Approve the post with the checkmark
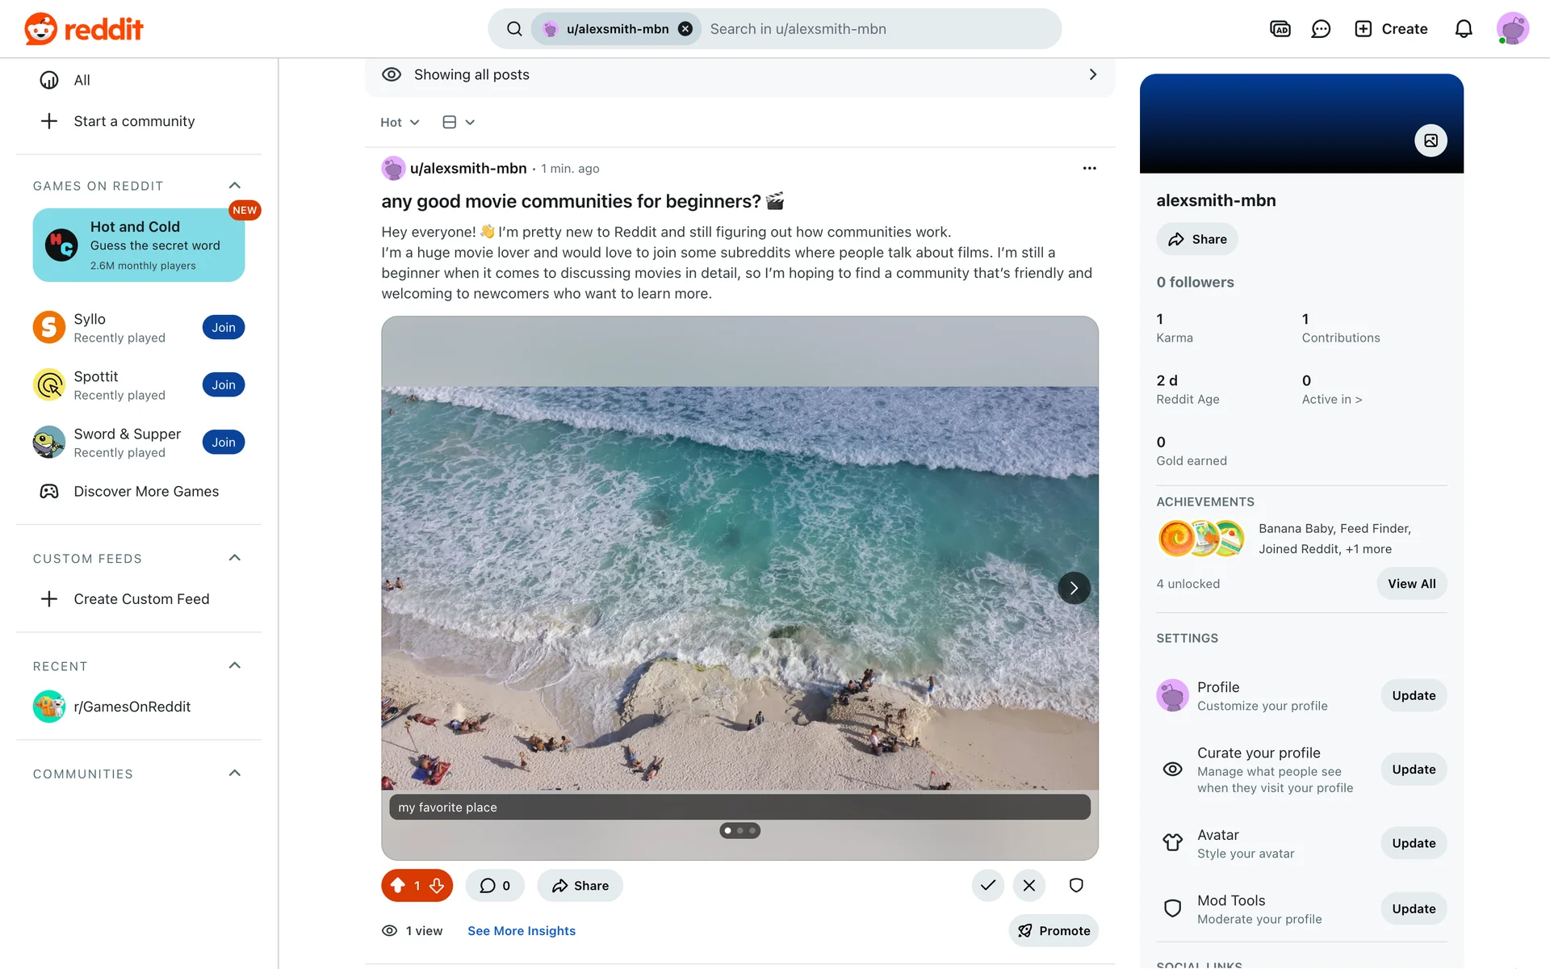 pyautogui.click(x=987, y=886)
